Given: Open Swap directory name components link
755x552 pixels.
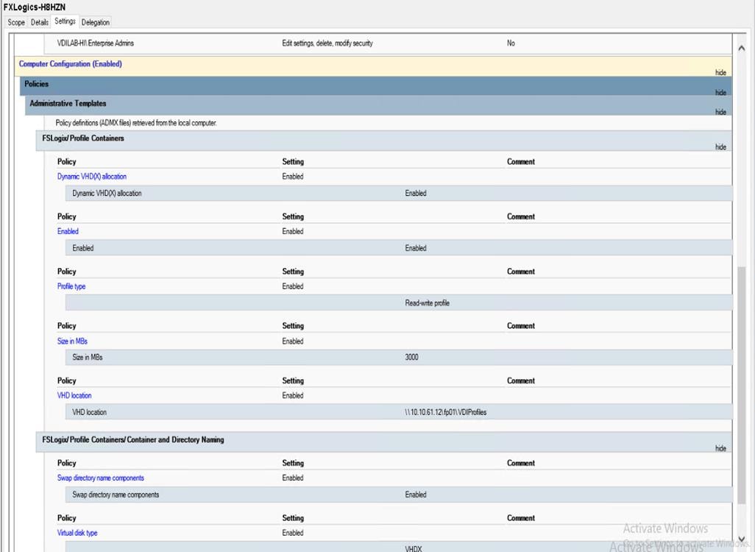Looking at the screenshot, I should [101, 478].
